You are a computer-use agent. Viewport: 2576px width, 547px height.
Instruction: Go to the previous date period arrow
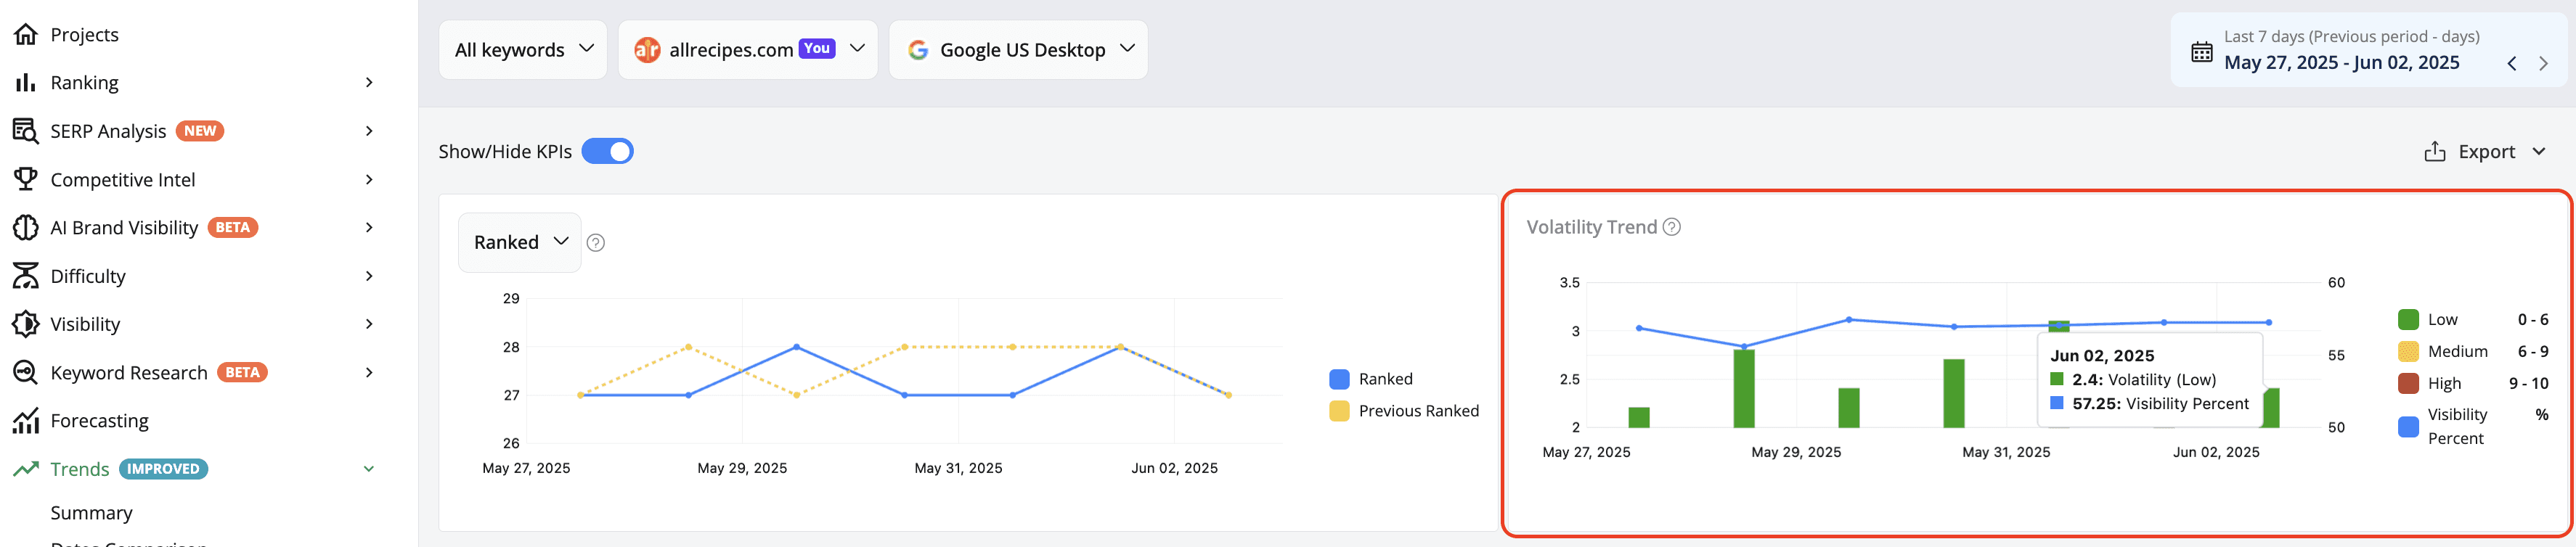pyautogui.click(x=2511, y=63)
